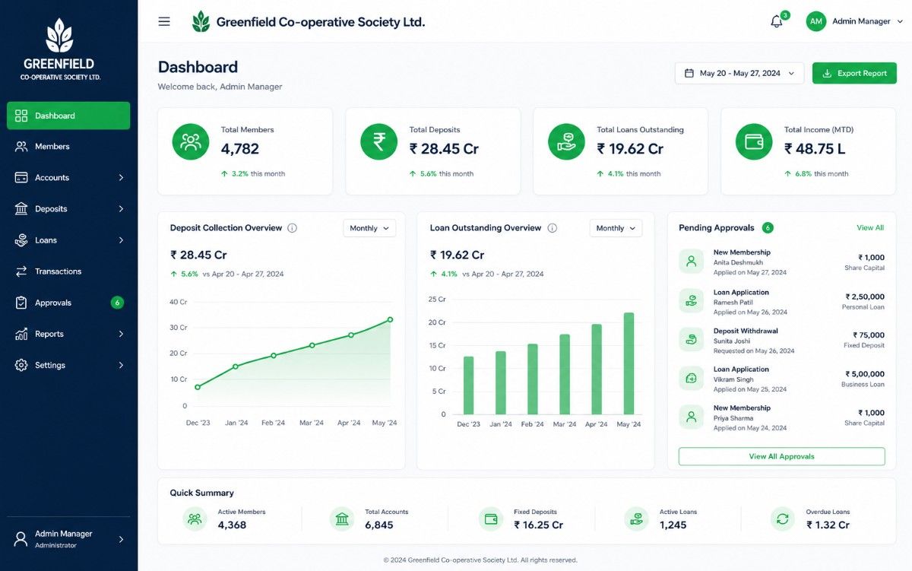Click the ₹ 16.25 Cr Fixed Deposits value

pos(538,525)
